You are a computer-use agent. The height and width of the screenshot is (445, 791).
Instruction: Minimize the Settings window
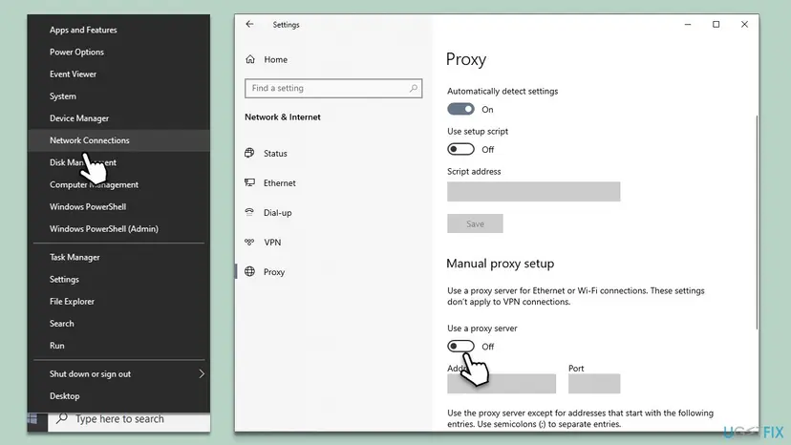click(688, 24)
